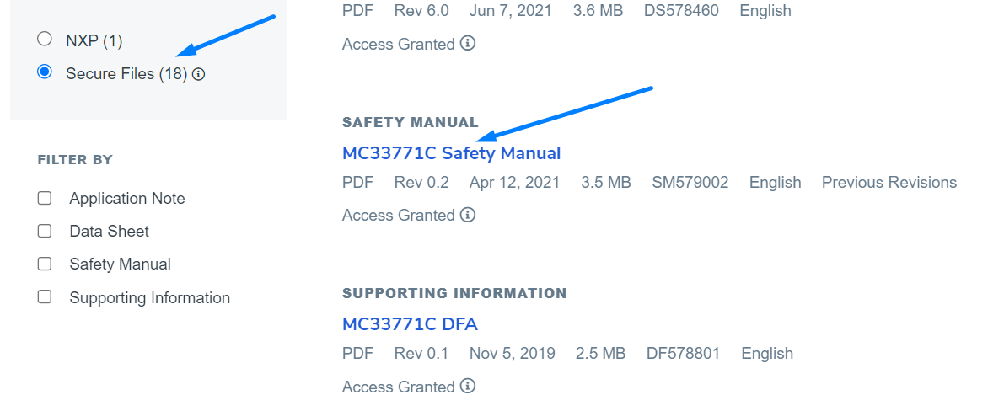Click Access Granted info icon under MC33771C DFA
This screenshot has width=1004, height=395.
[x=468, y=386]
